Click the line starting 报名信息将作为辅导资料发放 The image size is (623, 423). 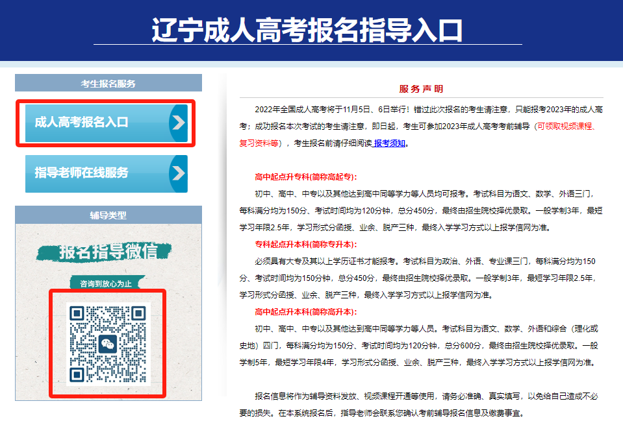pyautogui.click(x=426, y=396)
